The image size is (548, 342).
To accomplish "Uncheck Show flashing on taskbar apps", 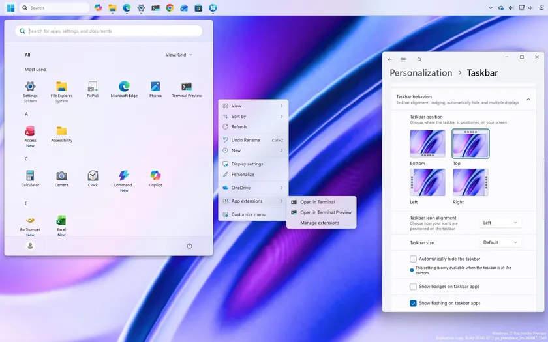I will (413, 304).
